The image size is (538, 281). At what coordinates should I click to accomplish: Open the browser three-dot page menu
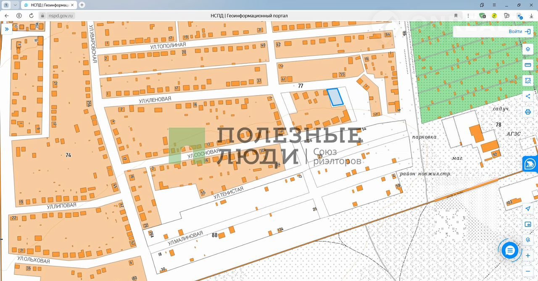(x=467, y=16)
